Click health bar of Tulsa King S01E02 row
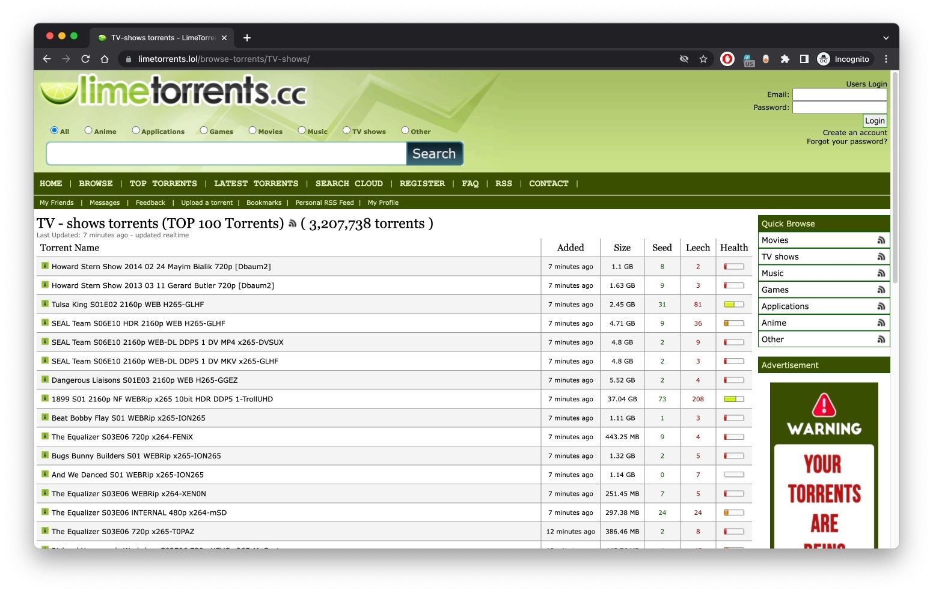This screenshot has width=933, height=593. pos(734,305)
